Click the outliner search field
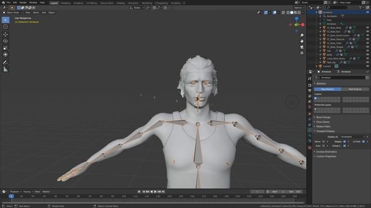This screenshot has width=371, height=208. click(x=337, y=8)
